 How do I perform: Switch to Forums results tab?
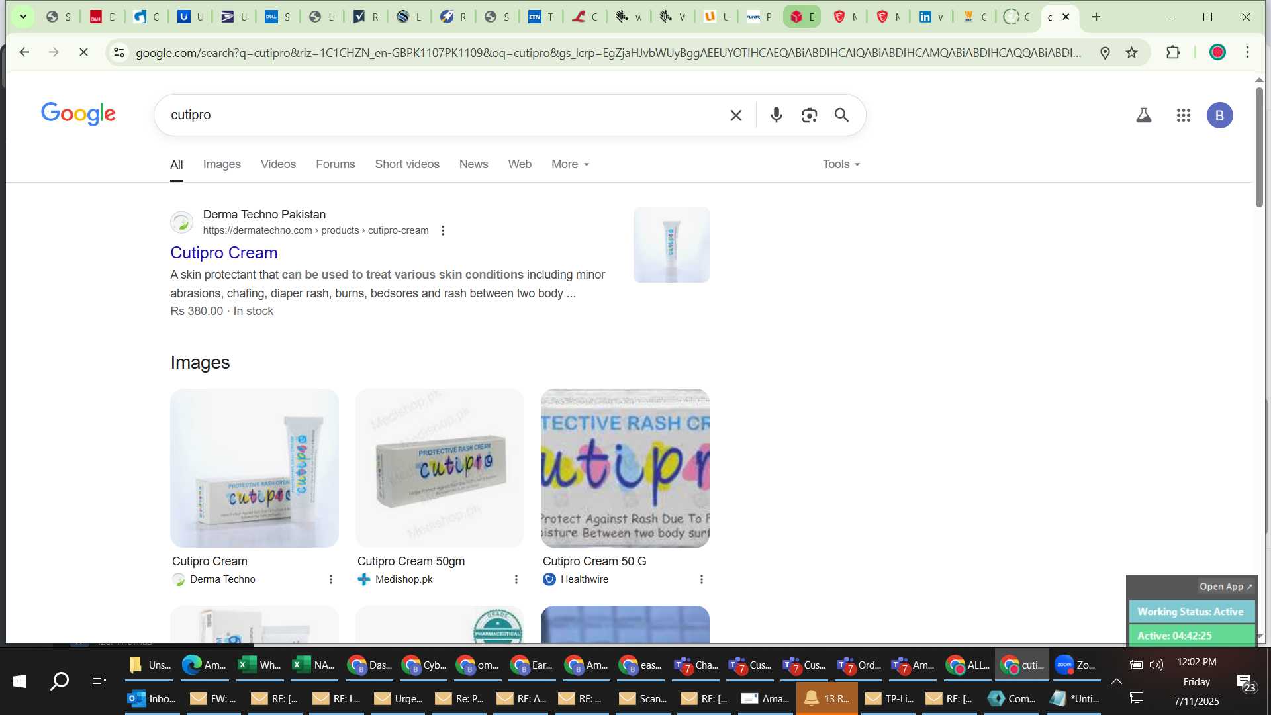[335, 164]
